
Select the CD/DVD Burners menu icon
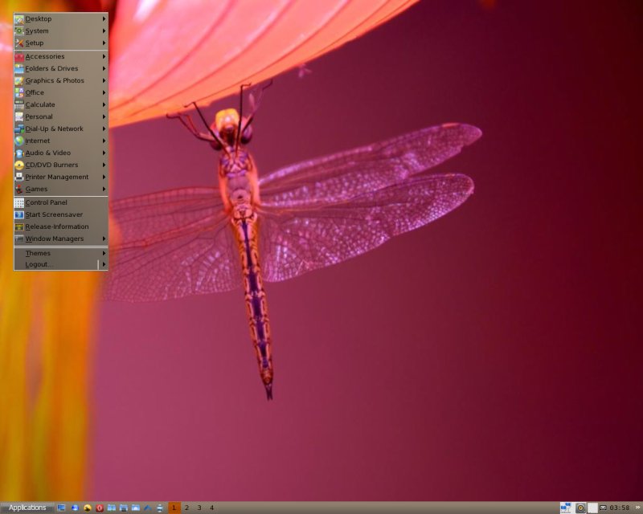pyautogui.click(x=19, y=165)
